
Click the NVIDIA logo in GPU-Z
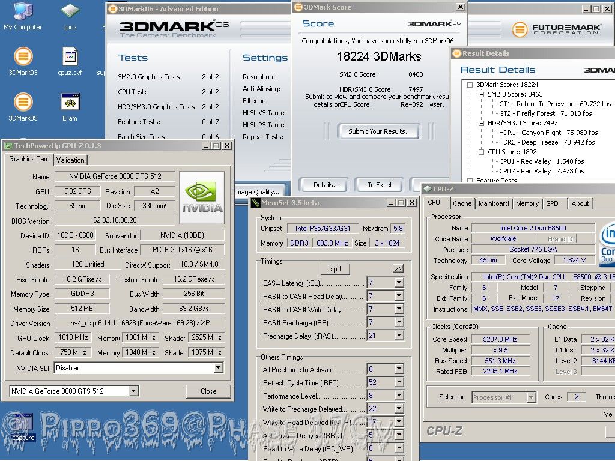point(202,197)
